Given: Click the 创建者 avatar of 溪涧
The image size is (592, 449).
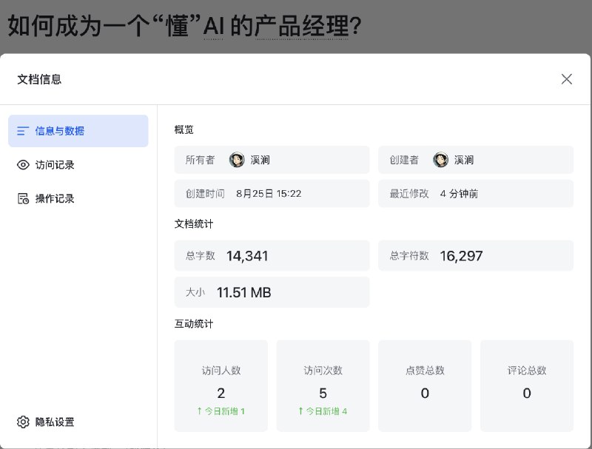Looking at the screenshot, I should [x=440, y=160].
